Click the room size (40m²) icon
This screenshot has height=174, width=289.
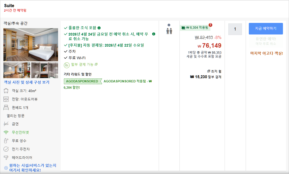pos(6,91)
